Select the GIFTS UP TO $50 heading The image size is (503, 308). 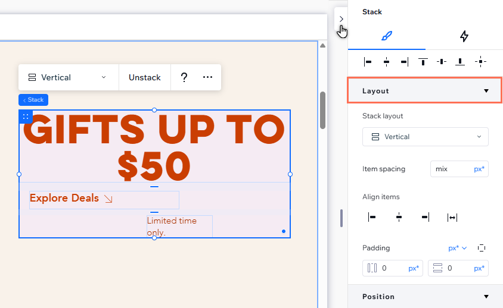point(154,147)
